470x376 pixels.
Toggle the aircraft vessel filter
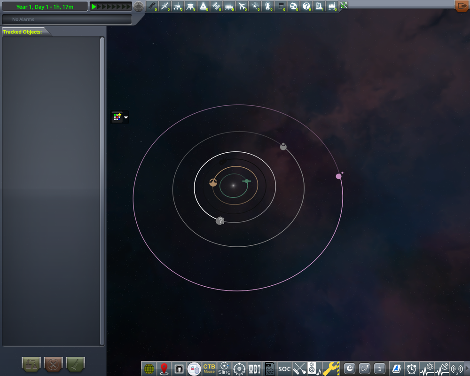pyautogui.click(x=242, y=6)
